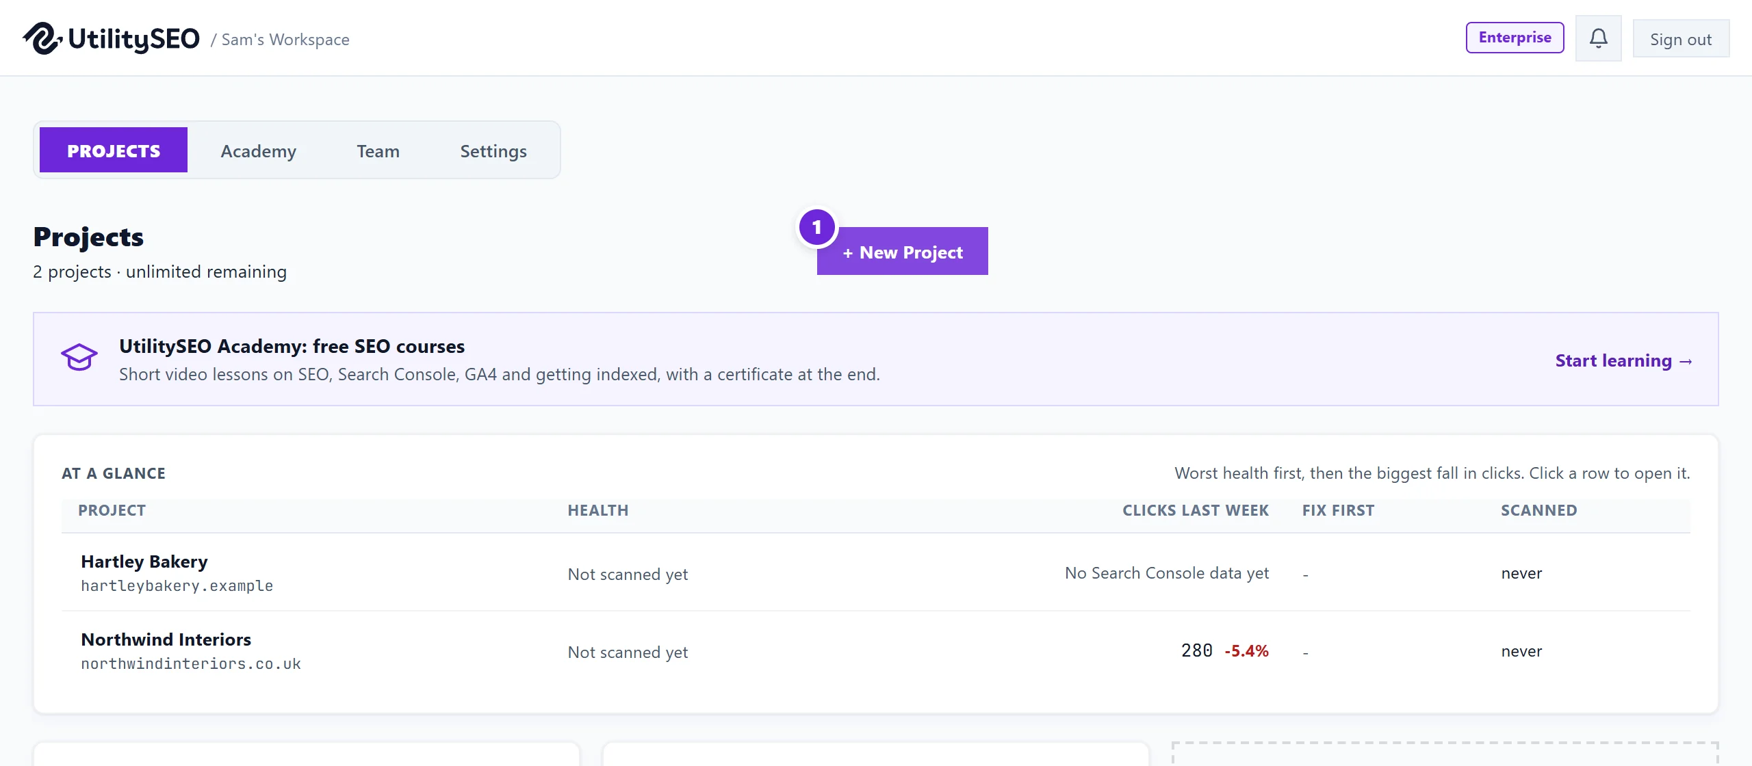Open the notifications bell
The width and height of the screenshot is (1752, 766).
tap(1598, 38)
